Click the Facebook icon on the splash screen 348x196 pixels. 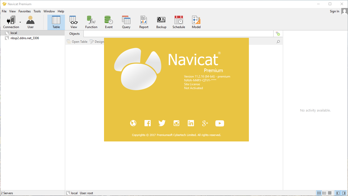148,123
